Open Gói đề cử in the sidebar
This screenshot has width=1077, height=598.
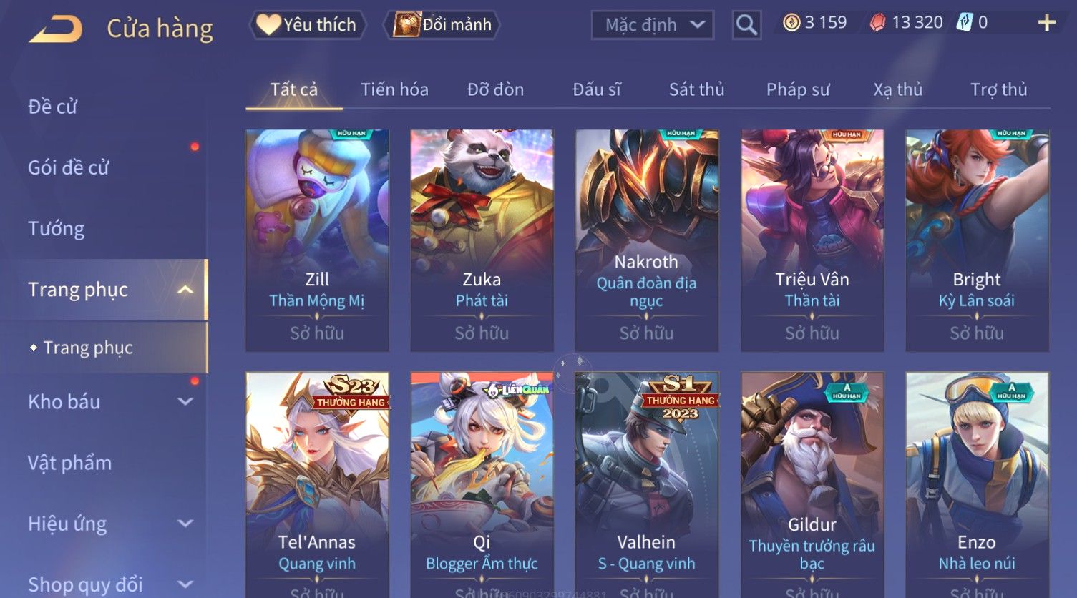tap(68, 167)
